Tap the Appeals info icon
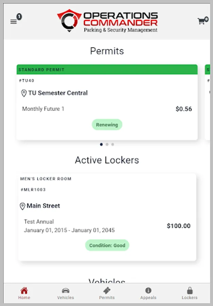 (148, 291)
